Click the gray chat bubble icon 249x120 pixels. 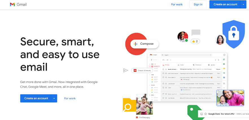pyautogui.click(x=196, y=33)
